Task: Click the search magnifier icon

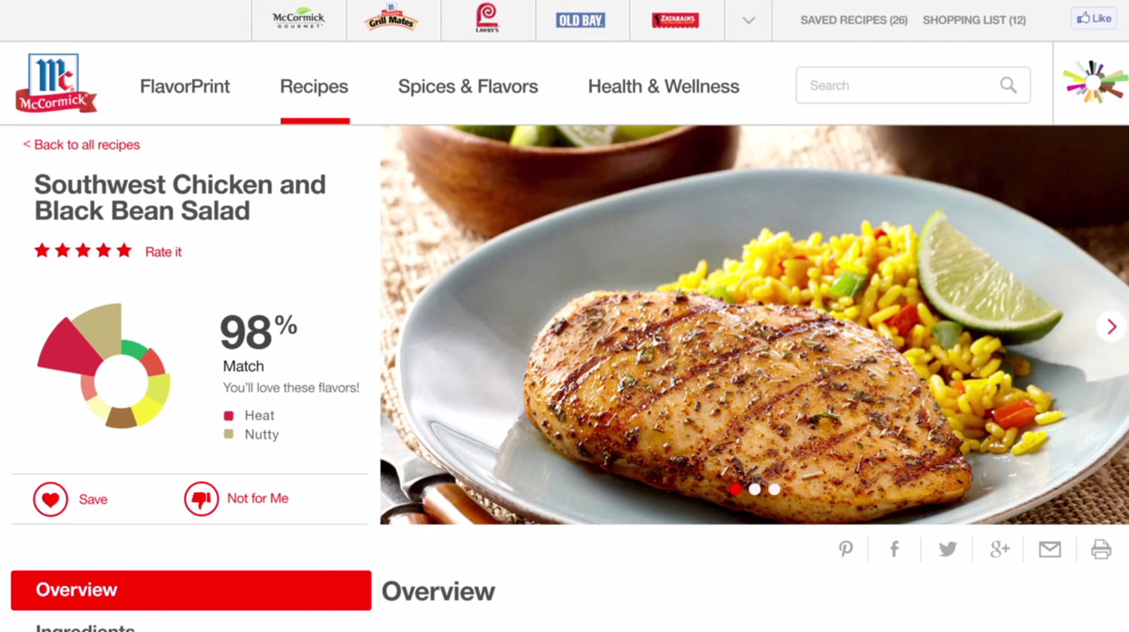Action: click(x=1009, y=85)
